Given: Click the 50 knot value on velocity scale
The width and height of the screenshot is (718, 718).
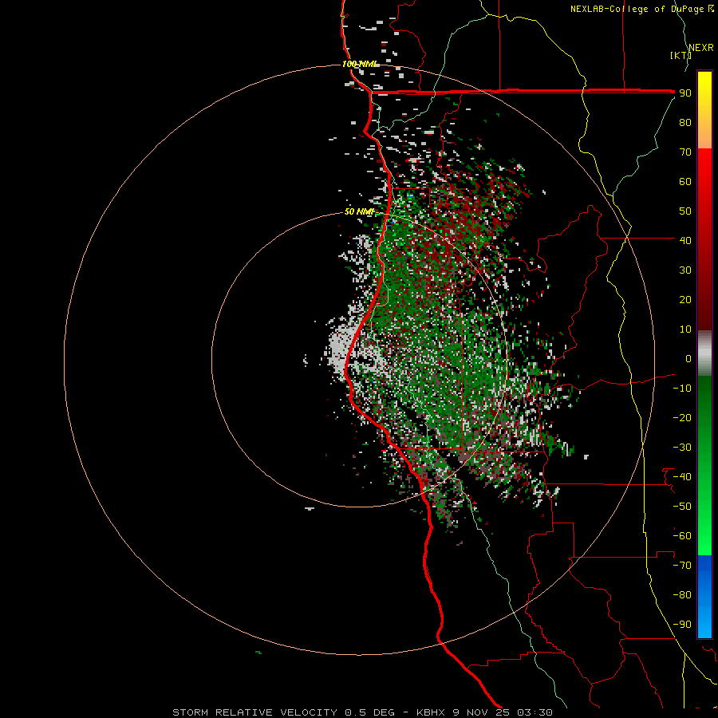Looking at the screenshot, I should pos(685,211).
